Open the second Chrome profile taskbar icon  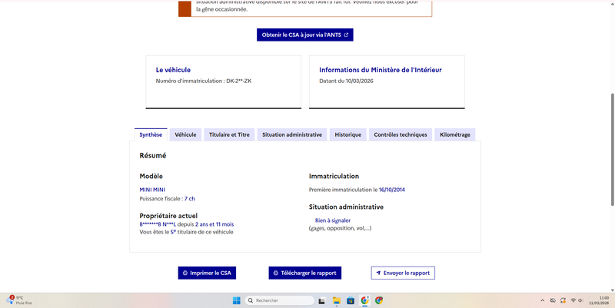(x=379, y=300)
